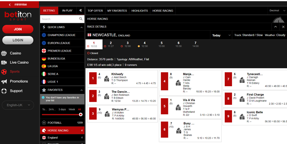Select race 7 at 14:00
This screenshot has height=144, width=287.
195,44
